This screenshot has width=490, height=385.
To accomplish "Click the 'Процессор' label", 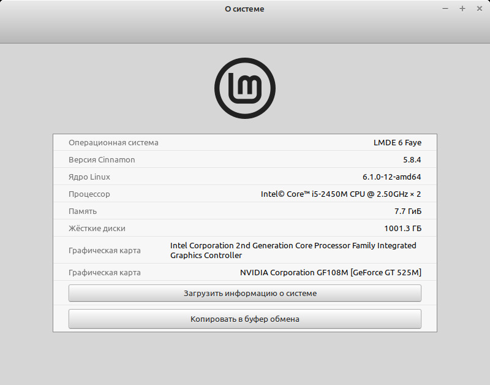I will (89, 194).
